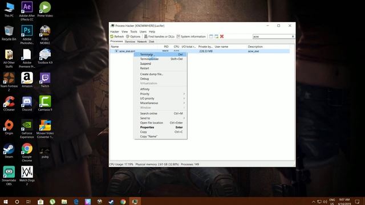The image size is (365, 205).
Task: Select Create dump file in context menu
Action: (x=160, y=74)
